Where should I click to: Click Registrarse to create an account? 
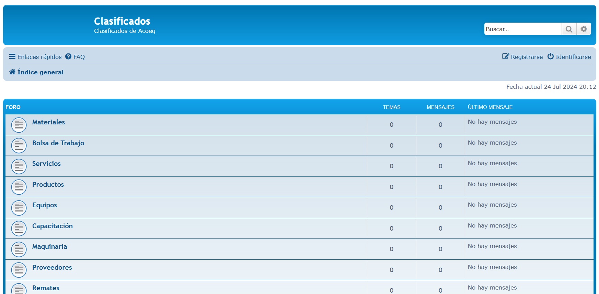(522, 57)
